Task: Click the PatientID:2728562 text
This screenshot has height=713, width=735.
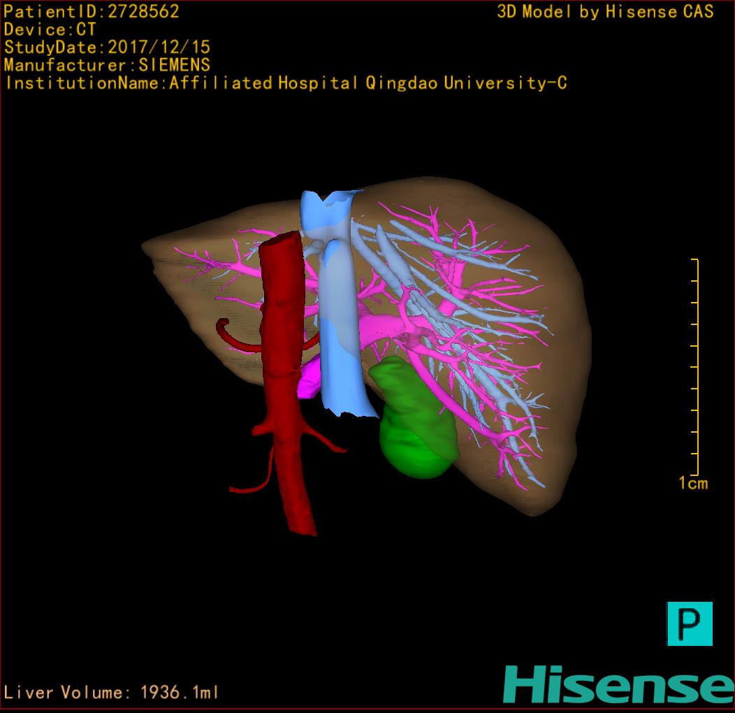Action: [x=92, y=11]
